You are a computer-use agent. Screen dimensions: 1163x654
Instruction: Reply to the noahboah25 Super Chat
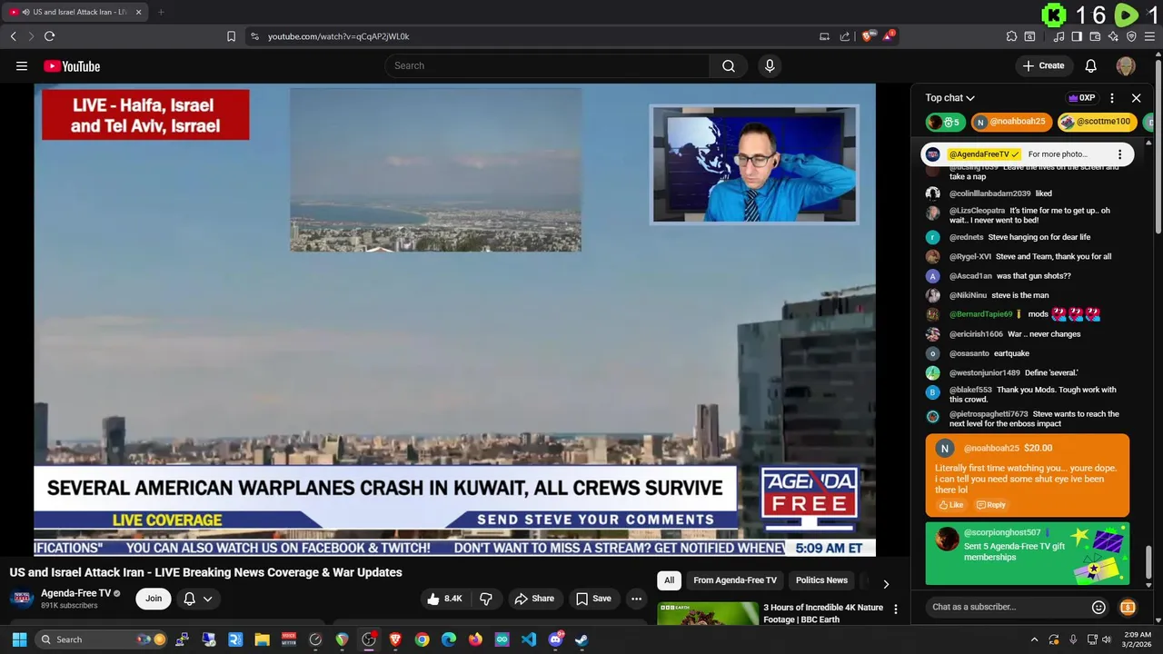pos(990,505)
